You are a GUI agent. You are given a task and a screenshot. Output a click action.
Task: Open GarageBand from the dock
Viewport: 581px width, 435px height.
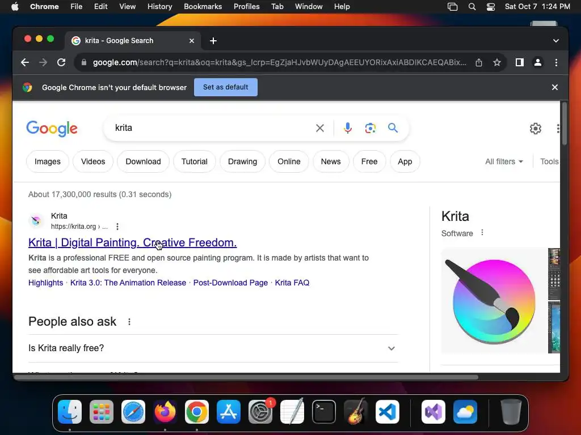[356, 412]
